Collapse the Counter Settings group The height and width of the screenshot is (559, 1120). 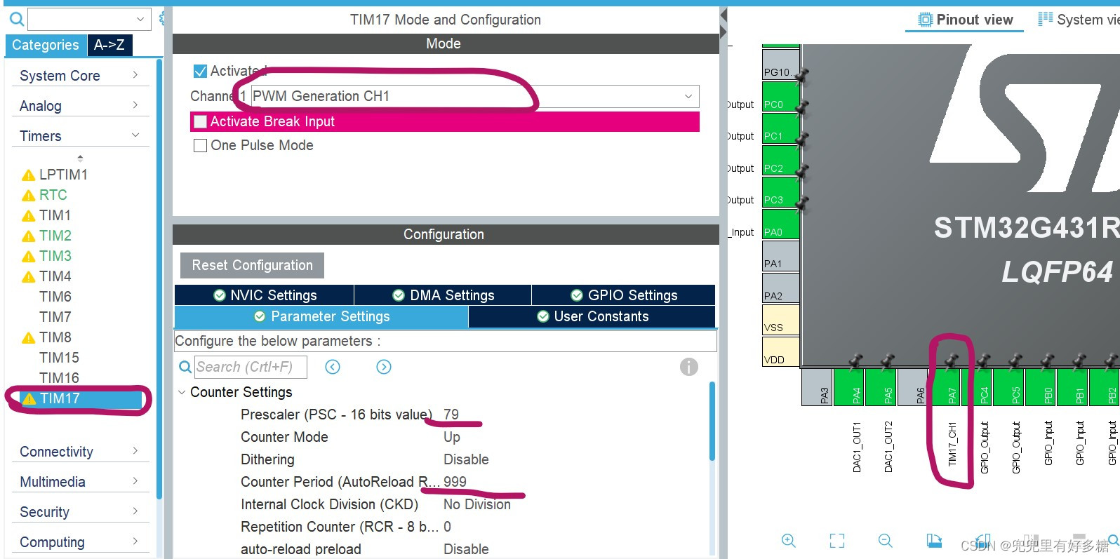182,393
